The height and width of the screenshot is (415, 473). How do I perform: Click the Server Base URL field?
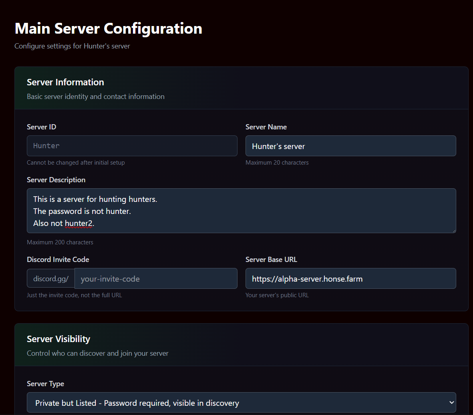click(350, 278)
